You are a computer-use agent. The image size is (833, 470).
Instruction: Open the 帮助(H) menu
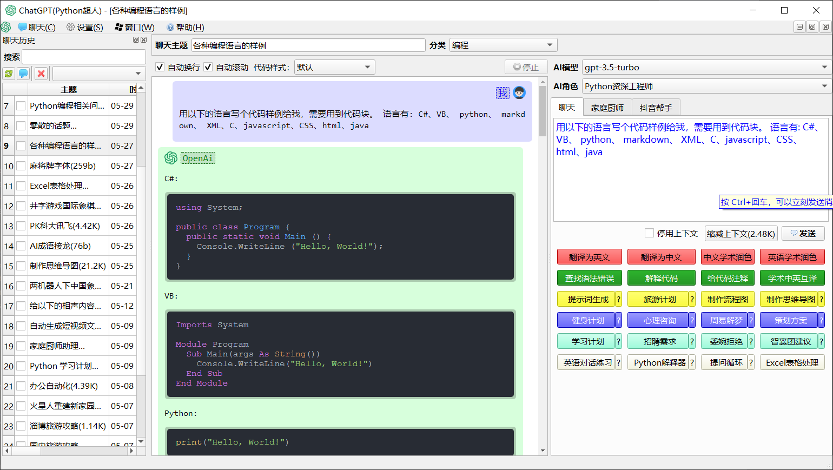coord(186,27)
